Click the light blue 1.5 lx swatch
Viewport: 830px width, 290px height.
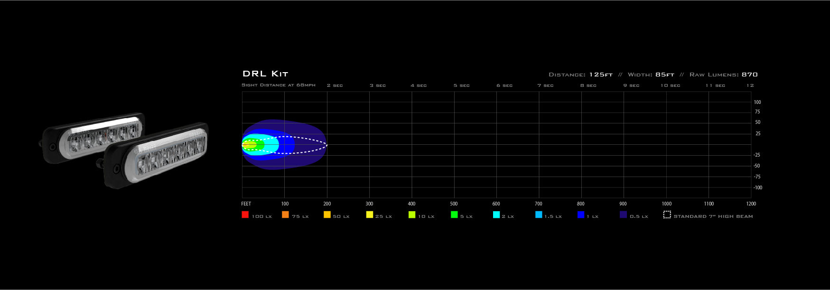tap(539, 215)
